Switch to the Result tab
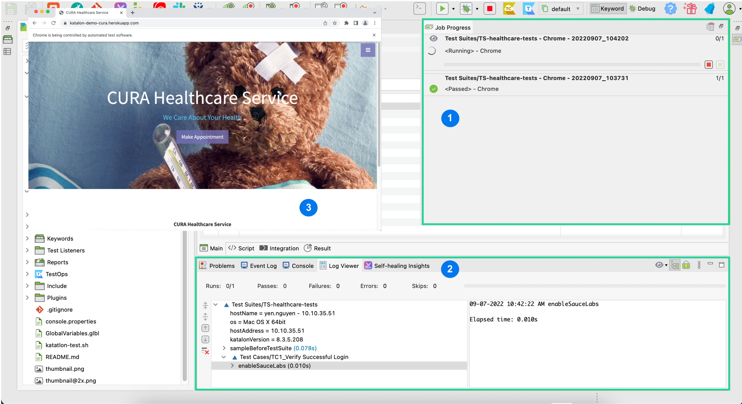Screen dimensions: 742x404 click(318, 248)
